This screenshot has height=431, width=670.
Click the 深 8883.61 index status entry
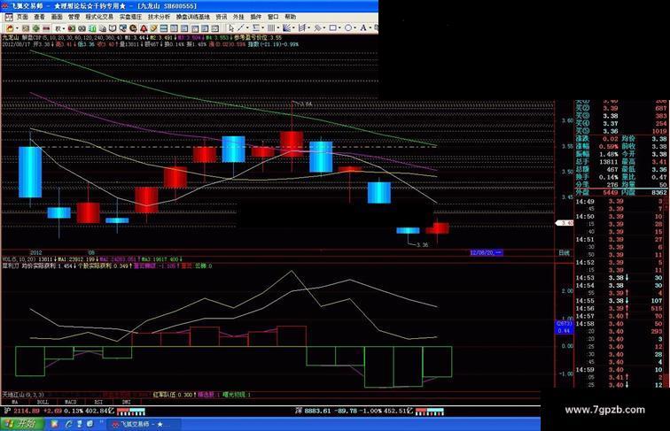pyautogui.click(x=370, y=411)
